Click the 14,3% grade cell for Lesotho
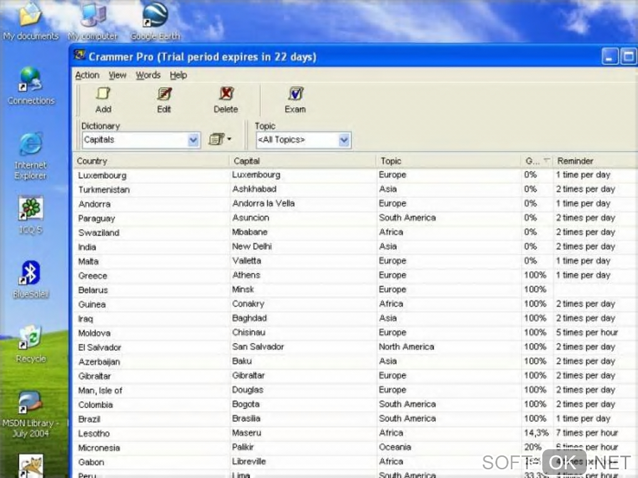Viewport: 638px width, 478px height. [x=536, y=433]
